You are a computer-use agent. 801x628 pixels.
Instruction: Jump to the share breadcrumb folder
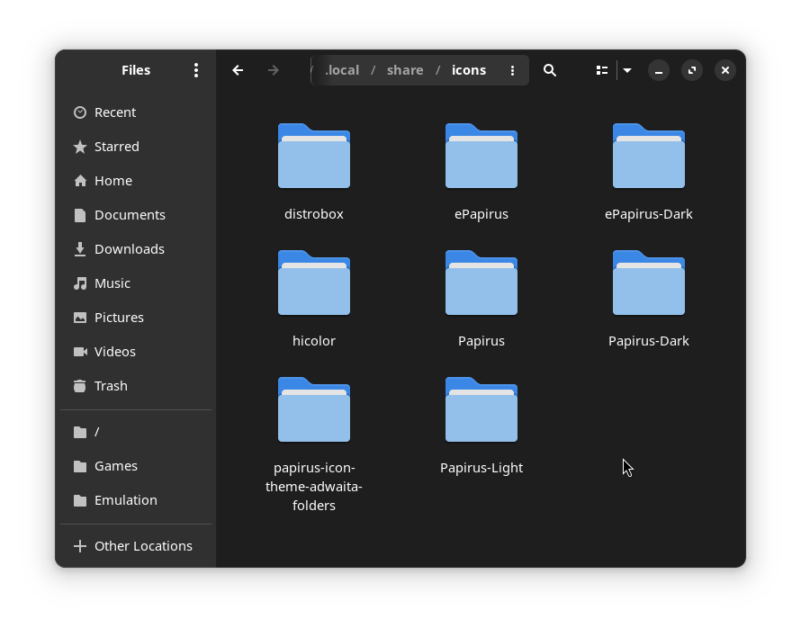pyautogui.click(x=405, y=70)
